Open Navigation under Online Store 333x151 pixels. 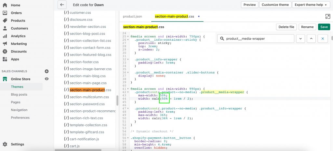point(19,110)
